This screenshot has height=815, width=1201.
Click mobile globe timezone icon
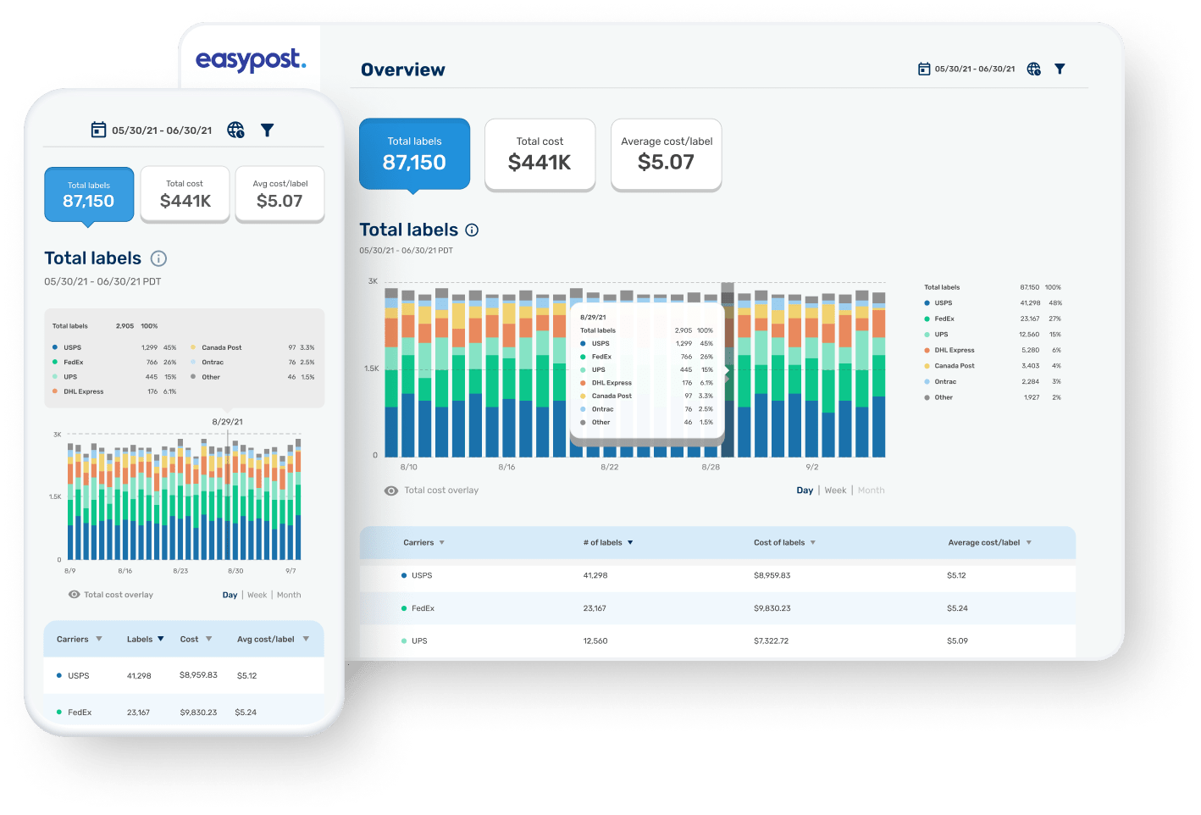(235, 130)
